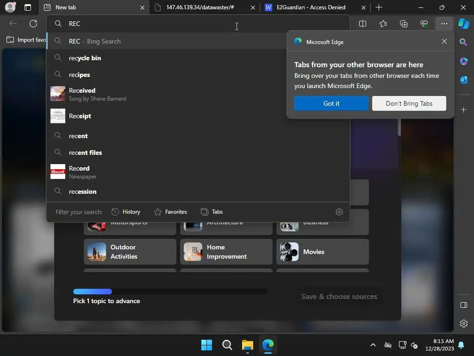Open search suggestion settings gear
The image size is (474, 356).
(339, 212)
